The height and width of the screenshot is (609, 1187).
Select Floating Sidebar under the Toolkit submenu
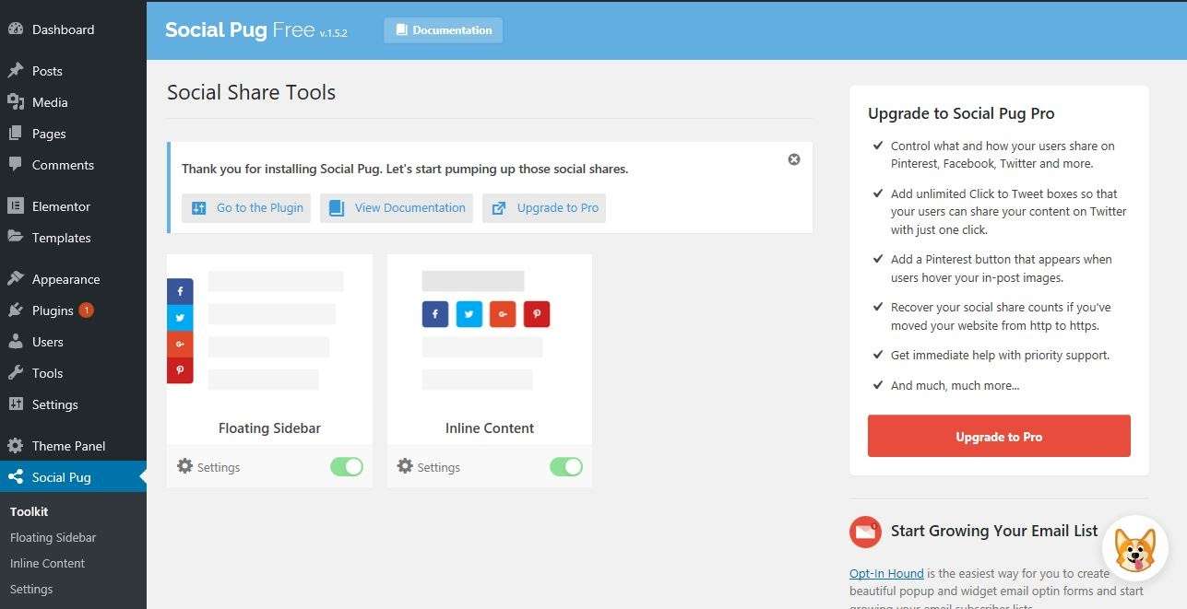click(x=53, y=537)
